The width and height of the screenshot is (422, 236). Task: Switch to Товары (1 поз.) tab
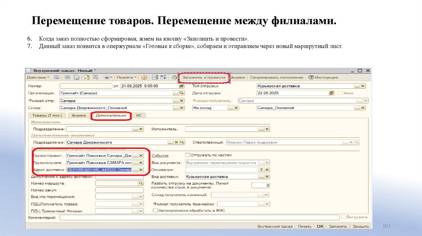click(x=47, y=116)
